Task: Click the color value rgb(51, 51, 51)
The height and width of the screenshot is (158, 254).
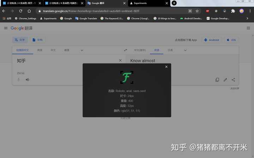Action: click(x=131, y=110)
